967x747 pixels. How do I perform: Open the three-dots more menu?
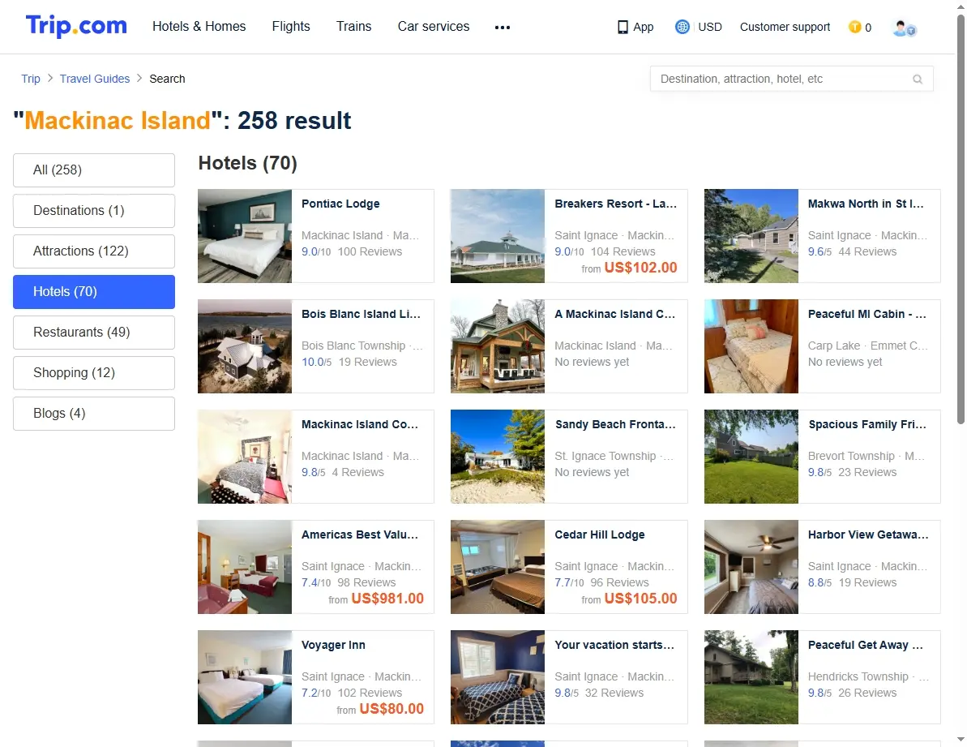503,27
